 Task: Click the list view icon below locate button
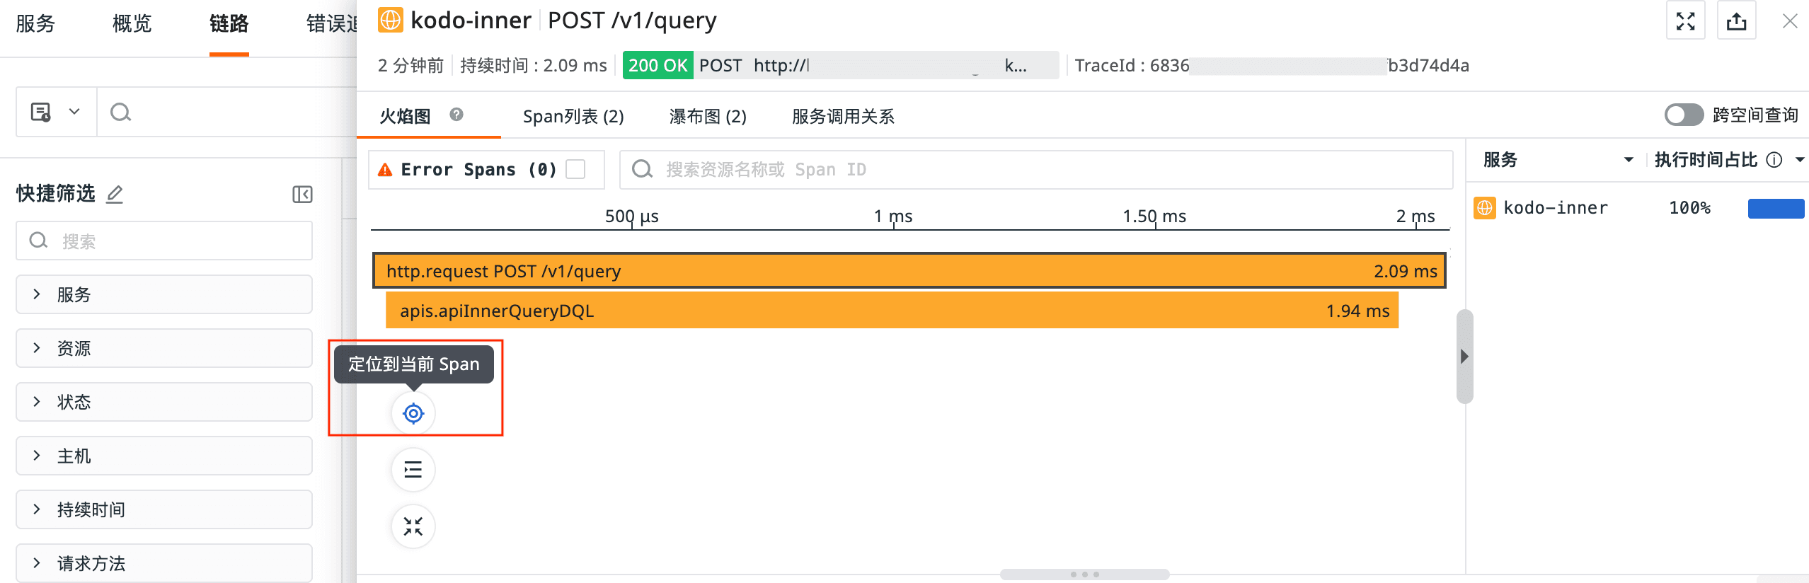[x=413, y=470]
